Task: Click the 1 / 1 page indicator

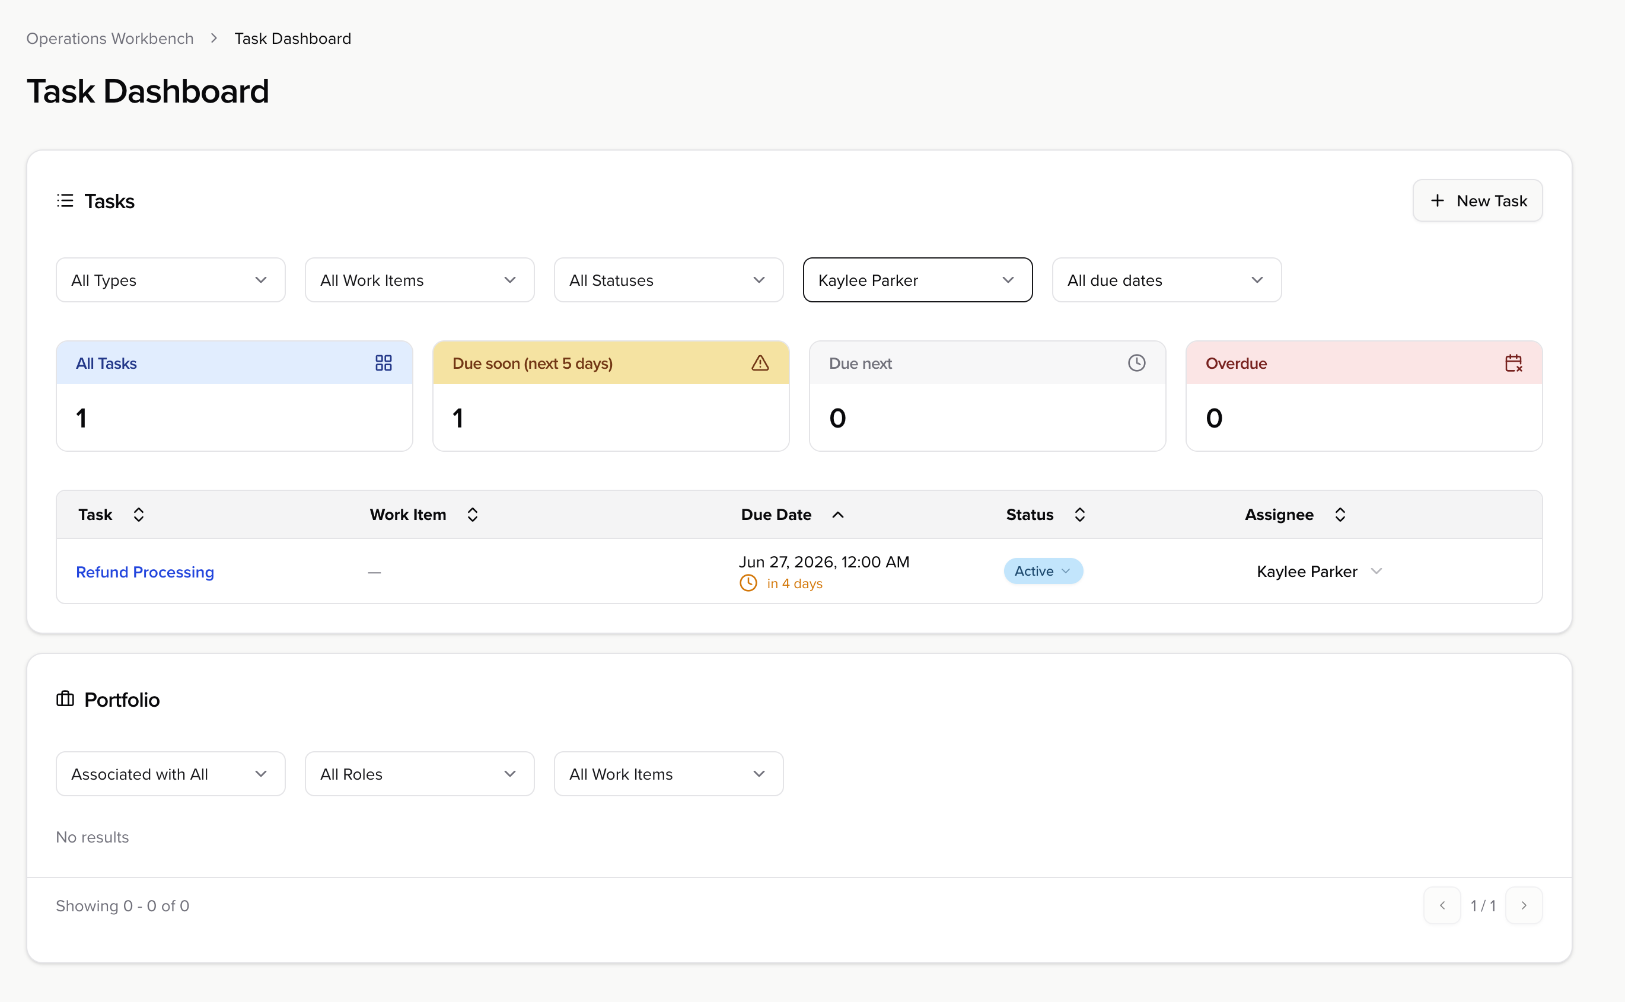Action: pos(1483,905)
